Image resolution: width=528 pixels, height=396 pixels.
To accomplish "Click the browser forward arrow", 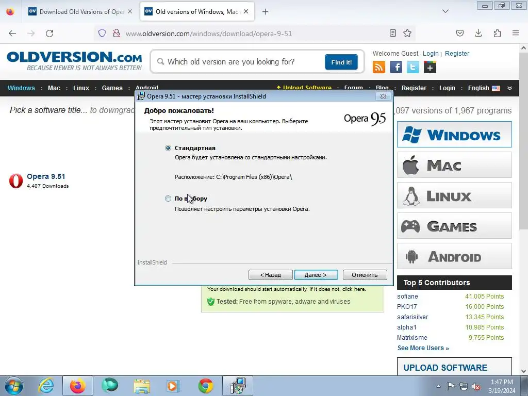I will pyautogui.click(x=31, y=34).
